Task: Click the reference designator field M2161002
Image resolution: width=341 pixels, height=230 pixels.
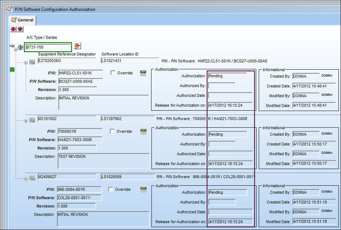Action: pos(67,119)
